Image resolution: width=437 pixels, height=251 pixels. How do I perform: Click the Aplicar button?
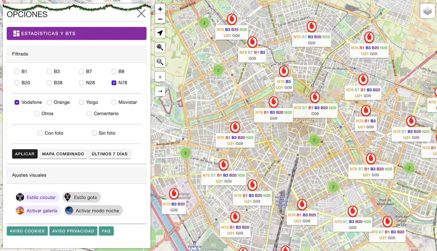tap(25, 154)
